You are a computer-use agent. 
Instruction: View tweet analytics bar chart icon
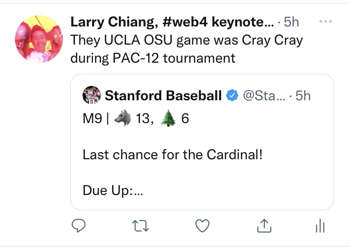pos(320,226)
